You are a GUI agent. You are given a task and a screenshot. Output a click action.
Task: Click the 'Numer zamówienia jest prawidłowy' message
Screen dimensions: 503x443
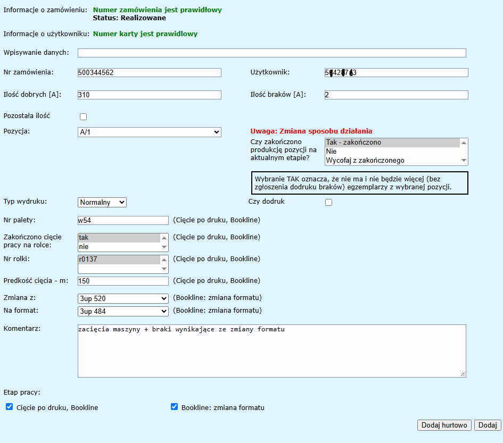pyautogui.click(x=157, y=10)
